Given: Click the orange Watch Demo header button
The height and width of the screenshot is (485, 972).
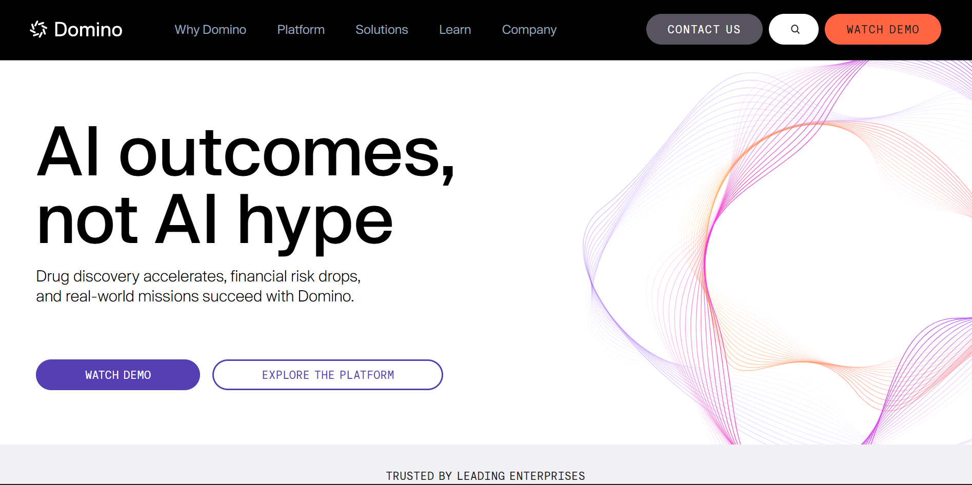Looking at the screenshot, I should coord(882,29).
